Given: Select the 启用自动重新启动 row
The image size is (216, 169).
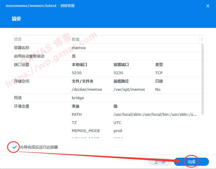Looking at the screenshot, I should pos(29,56).
